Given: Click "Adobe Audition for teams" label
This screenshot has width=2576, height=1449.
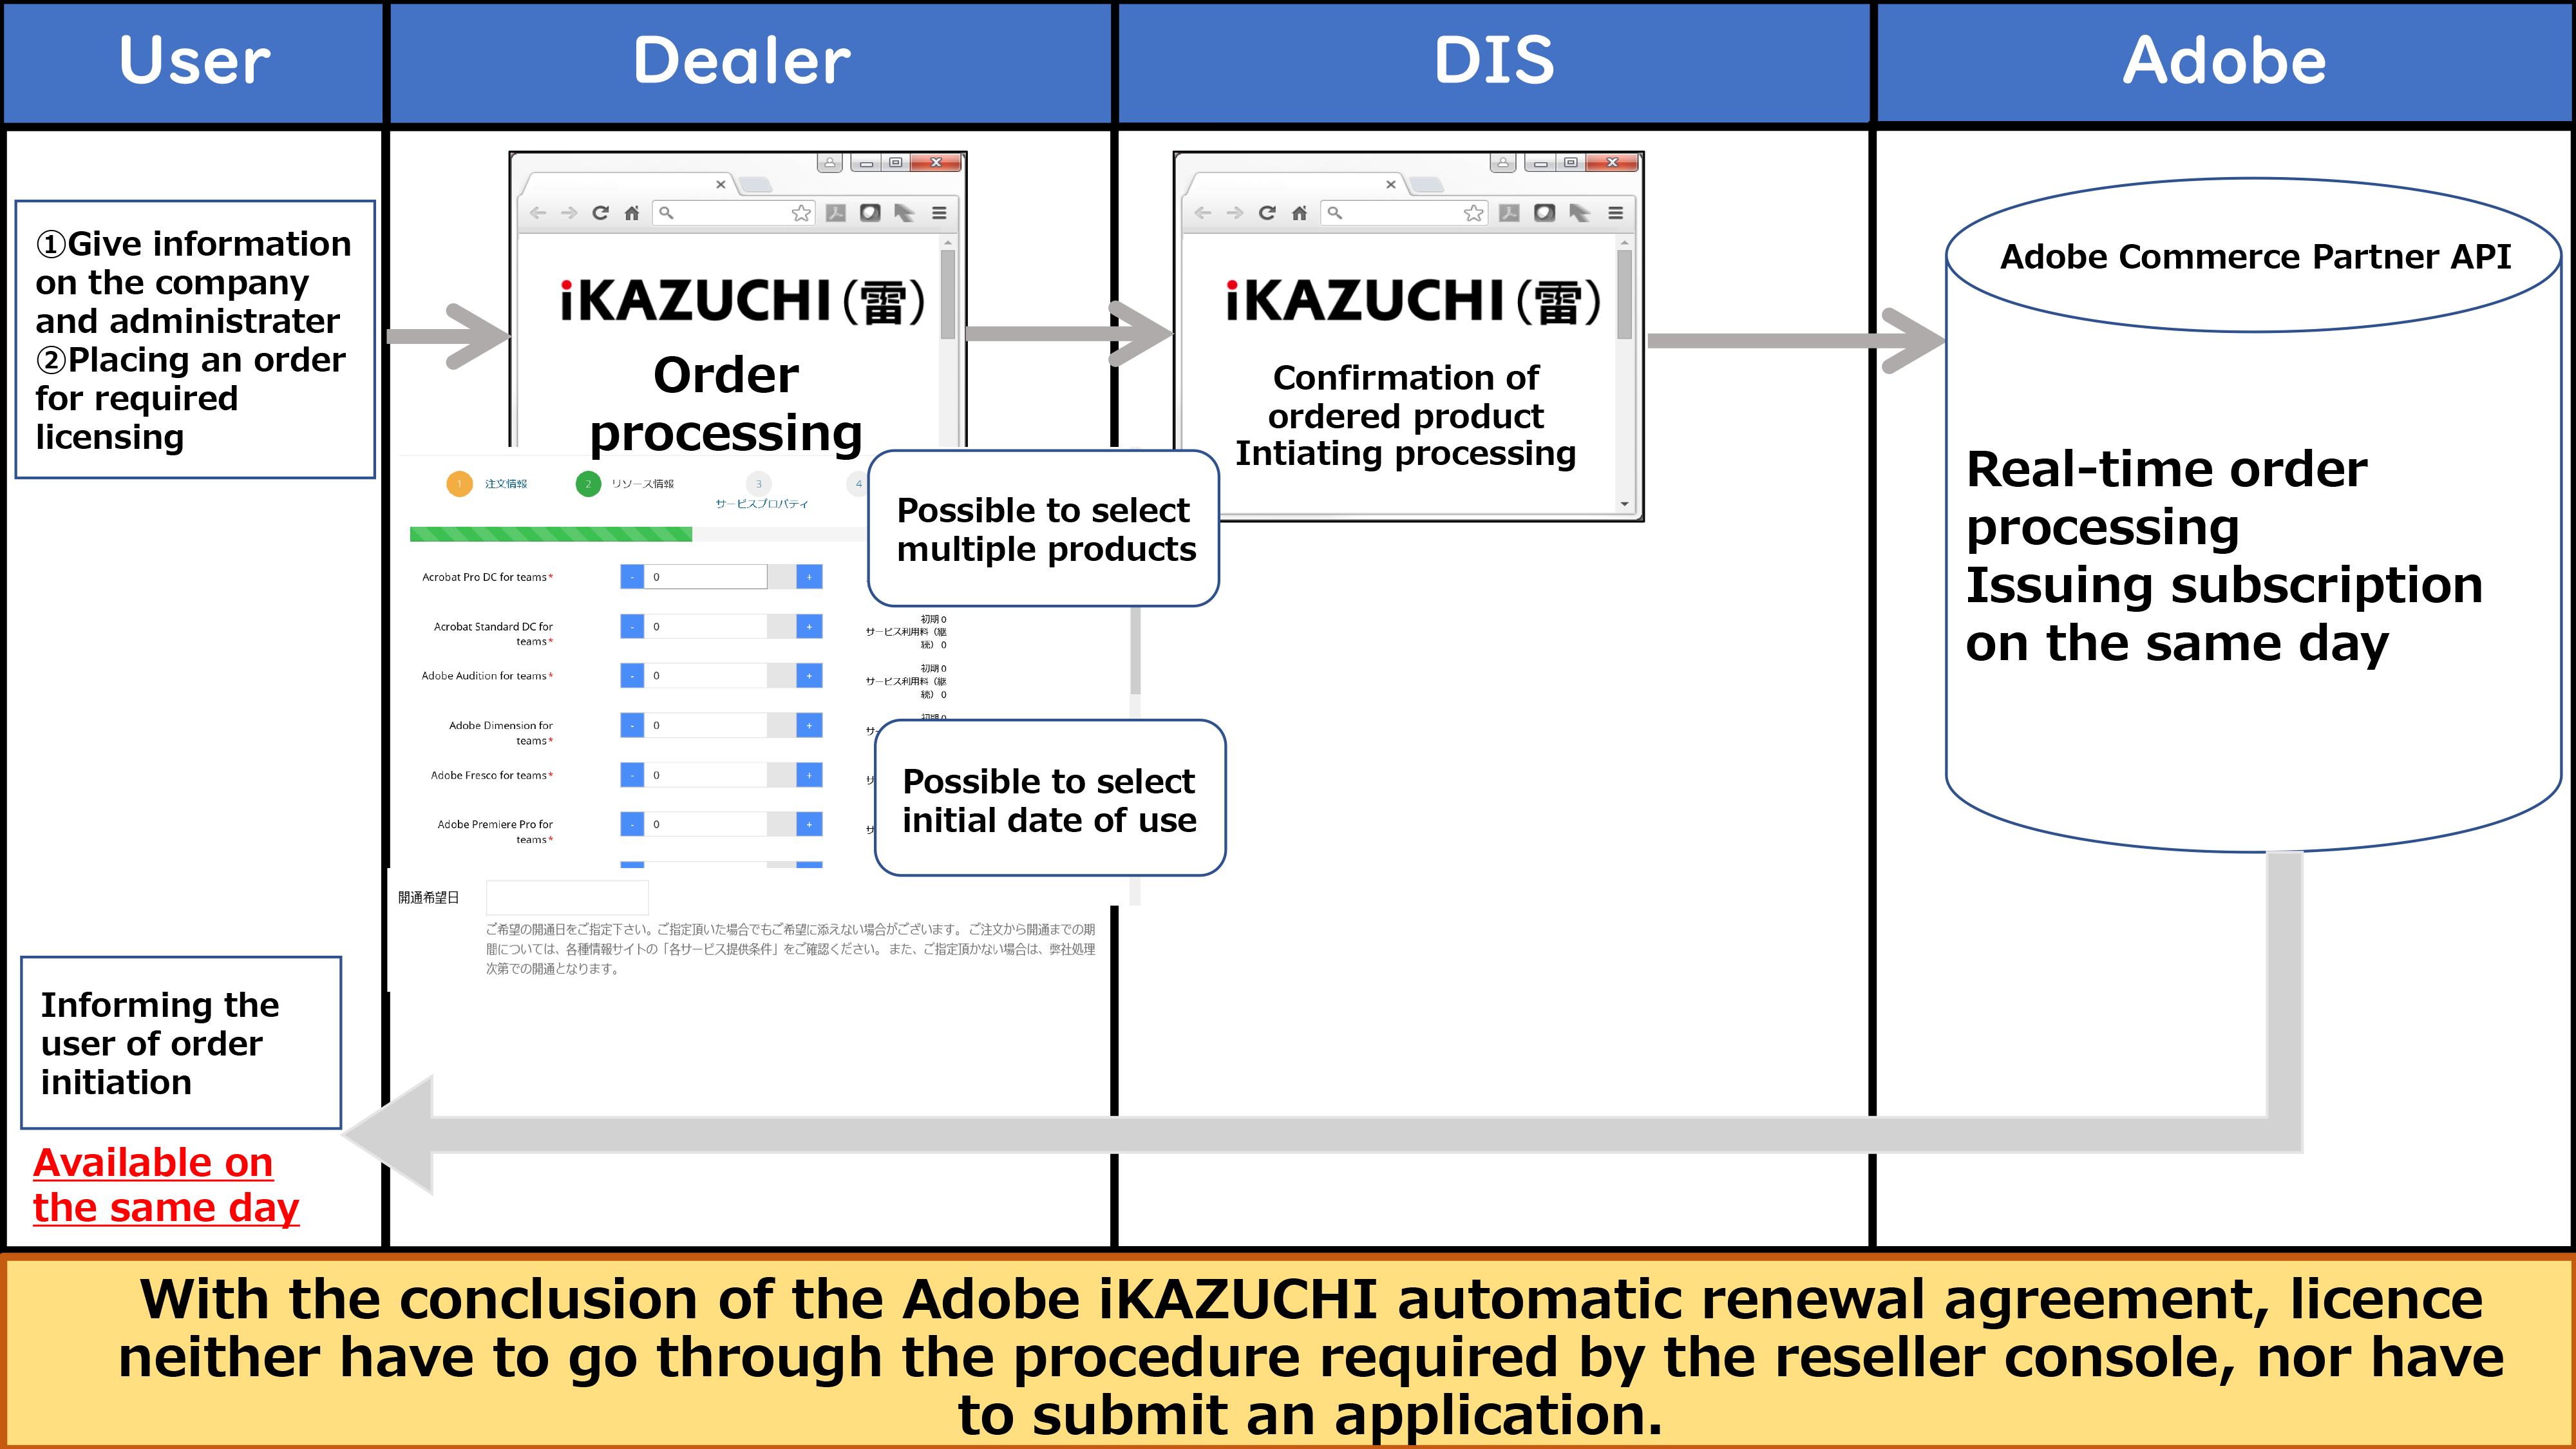Looking at the screenshot, I should tap(487, 676).
